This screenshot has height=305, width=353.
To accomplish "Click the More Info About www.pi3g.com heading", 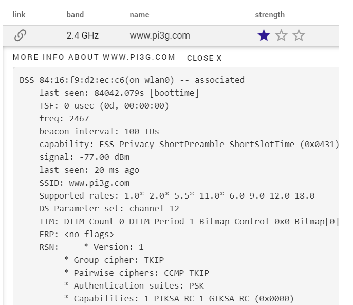I will click(x=94, y=57).
